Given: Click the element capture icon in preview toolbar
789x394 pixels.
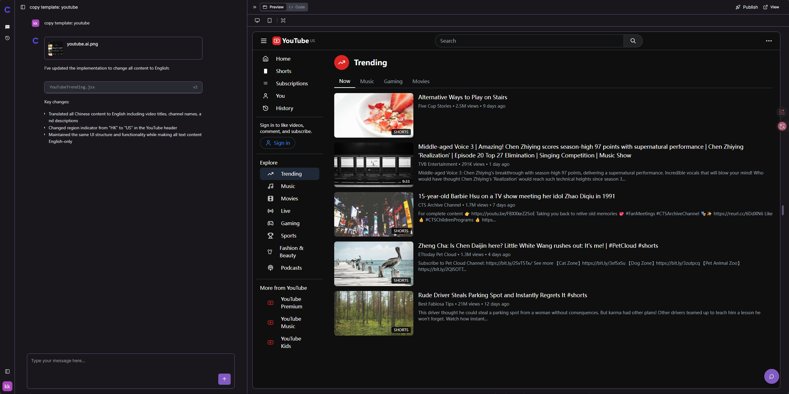Looking at the screenshot, I should tap(283, 20).
